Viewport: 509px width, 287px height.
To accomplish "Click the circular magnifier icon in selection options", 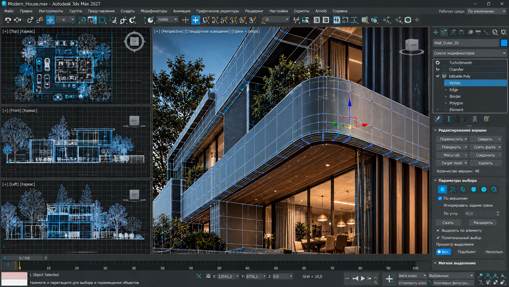I will coord(494,189).
